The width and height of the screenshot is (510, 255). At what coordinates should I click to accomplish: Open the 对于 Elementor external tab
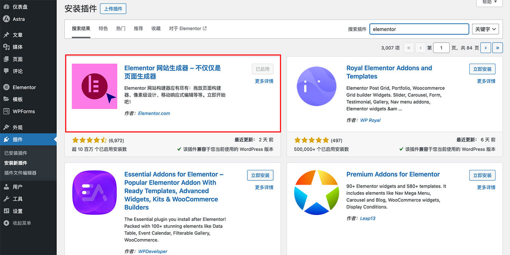[188, 28]
